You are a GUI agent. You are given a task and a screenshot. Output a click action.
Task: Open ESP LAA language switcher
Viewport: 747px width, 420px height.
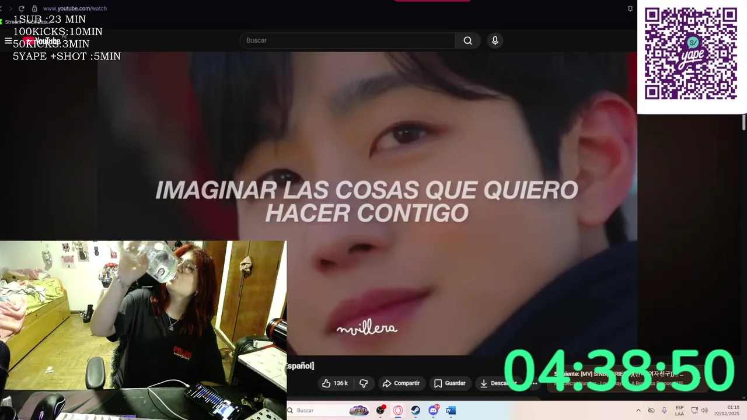(679, 411)
